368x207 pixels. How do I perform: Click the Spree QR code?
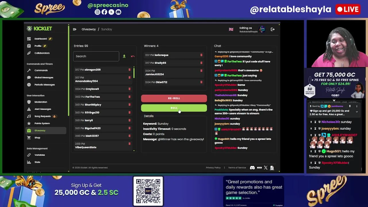(148, 191)
